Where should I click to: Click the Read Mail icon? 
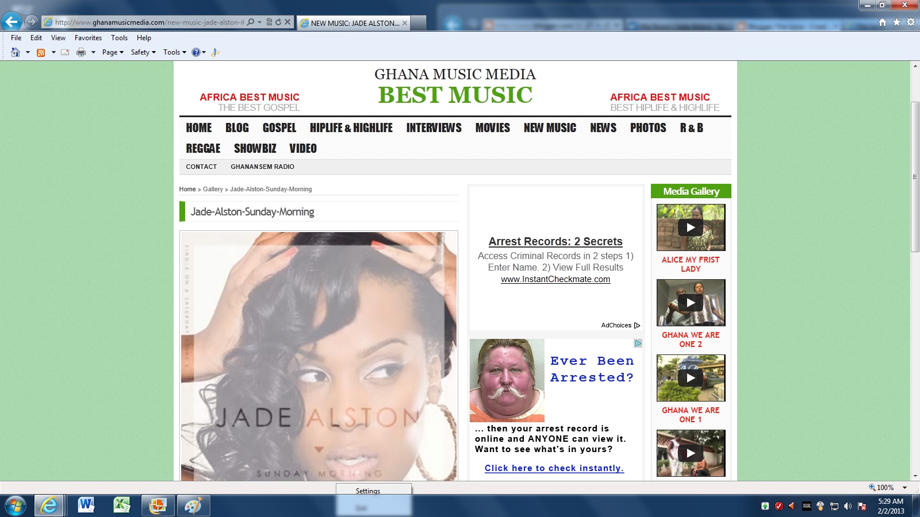point(65,52)
